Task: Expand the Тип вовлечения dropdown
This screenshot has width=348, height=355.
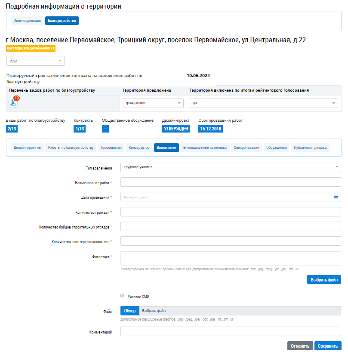Action: coord(231,167)
